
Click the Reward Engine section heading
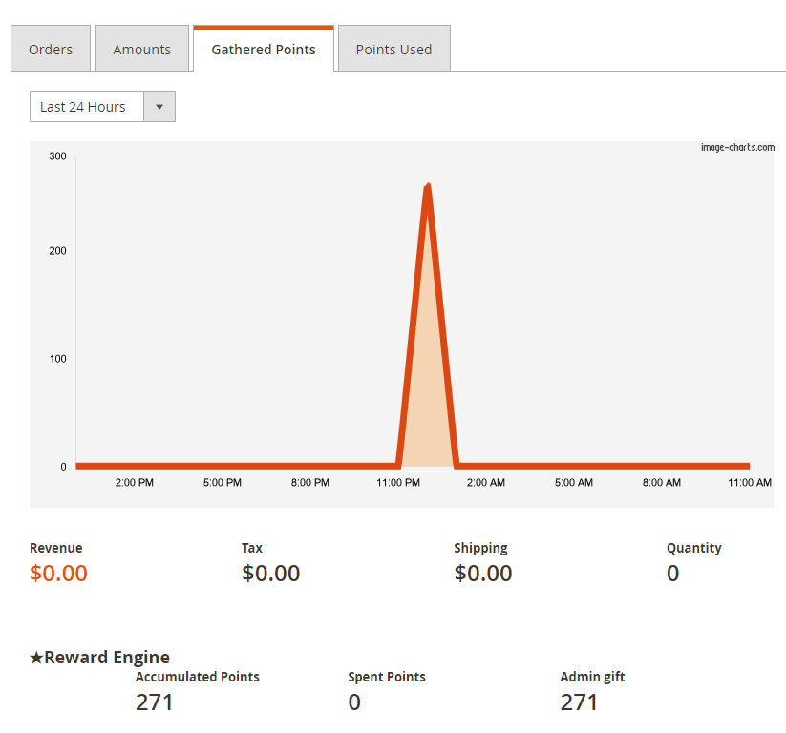point(107,657)
